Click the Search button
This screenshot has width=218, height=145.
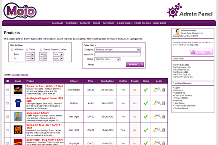135,64
